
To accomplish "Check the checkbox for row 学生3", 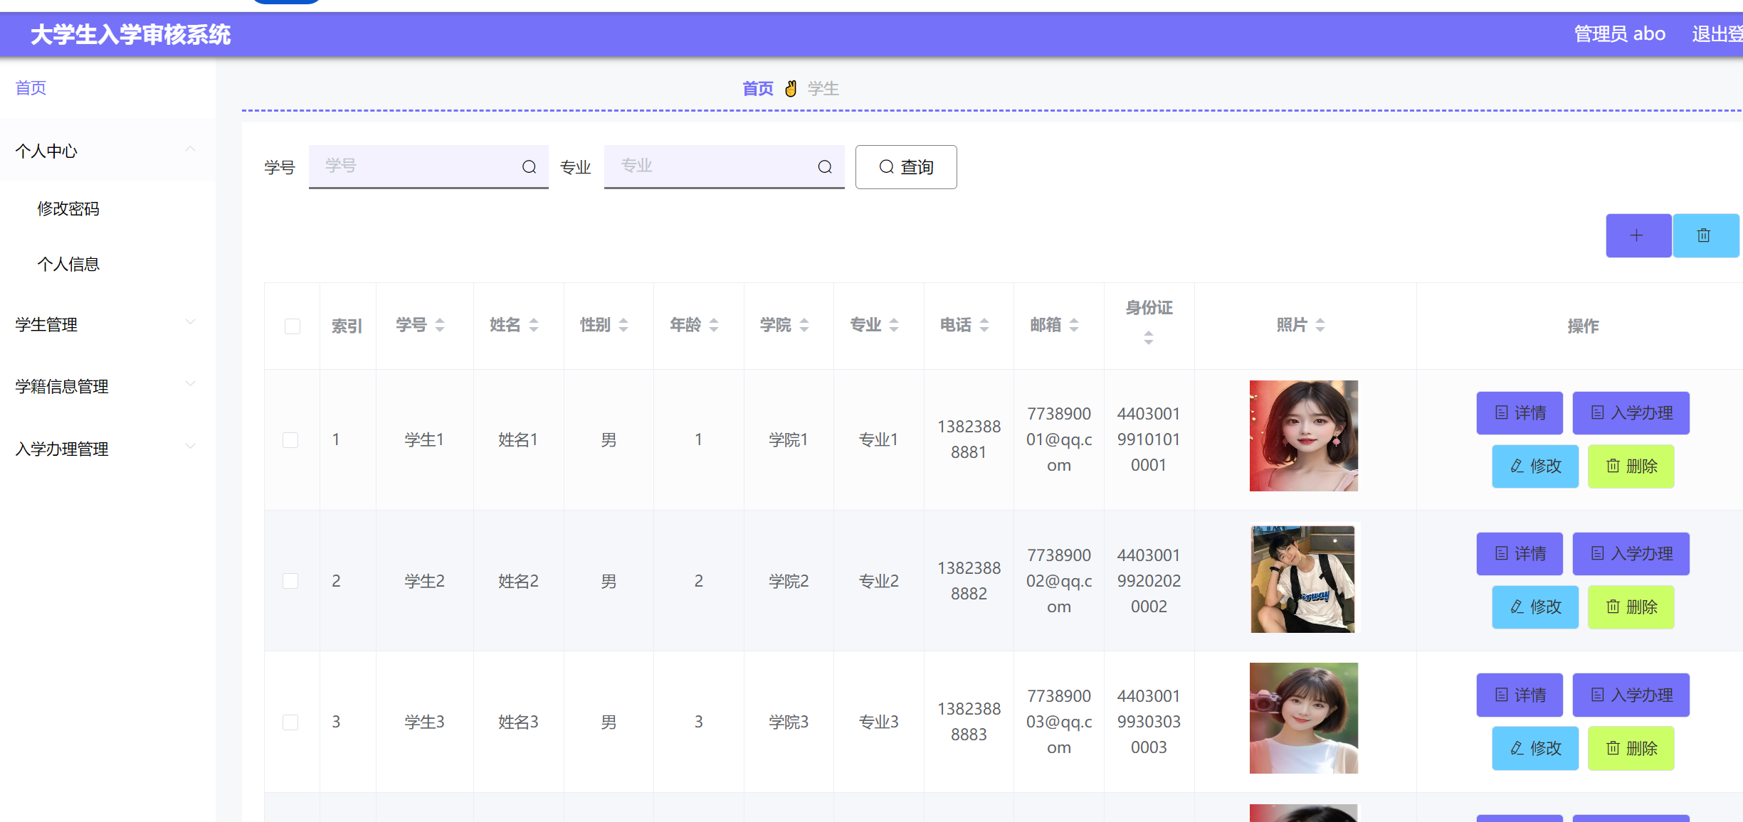I will pos(290,722).
